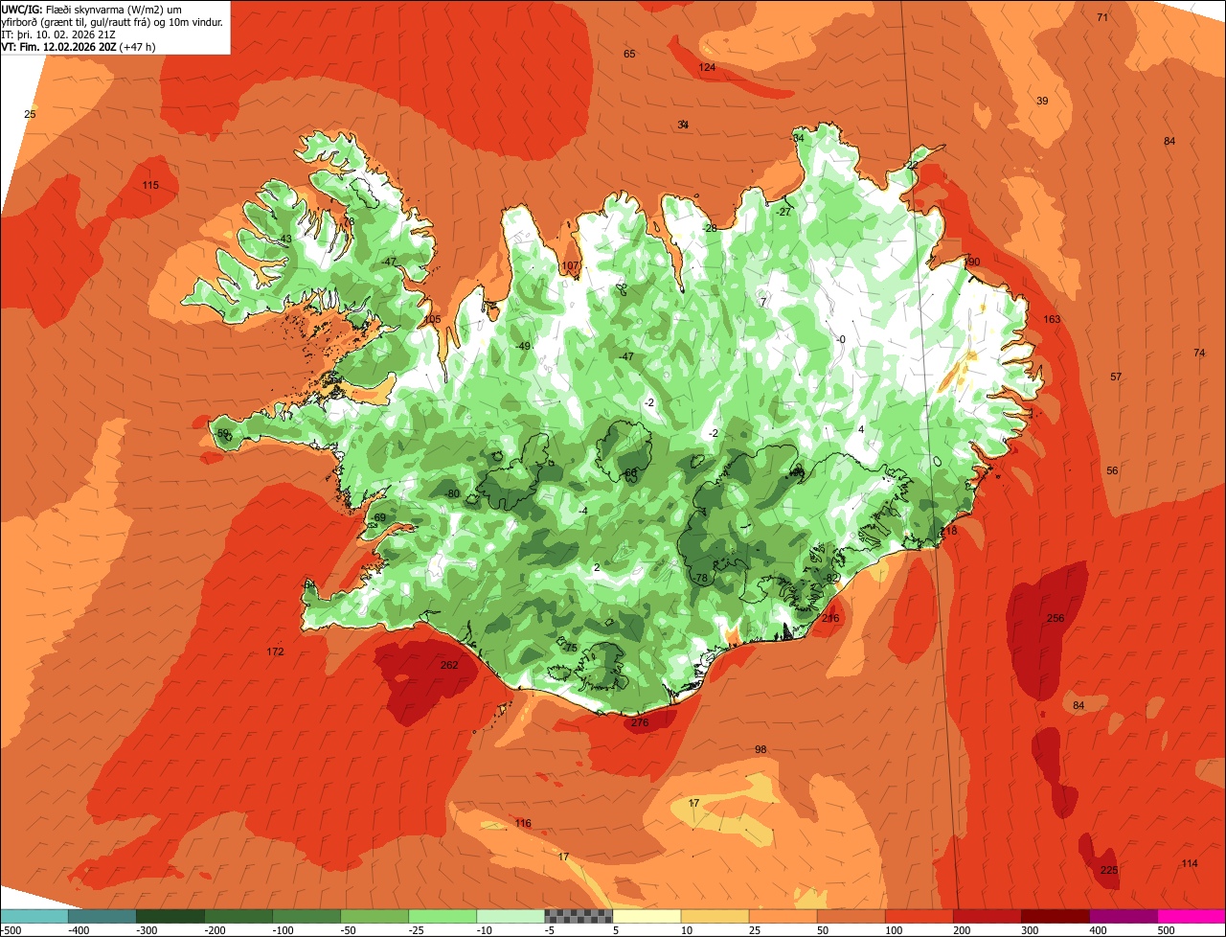Screen dimensions: 1226x937
Task: Click the value 98 south of the southeast coast
Action: point(761,749)
